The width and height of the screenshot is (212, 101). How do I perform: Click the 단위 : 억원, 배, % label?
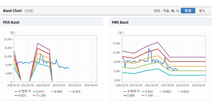click(x=167, y=11)
